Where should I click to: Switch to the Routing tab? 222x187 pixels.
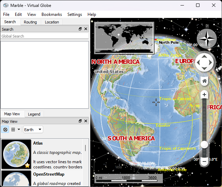pyautogui.click(x=30, y=22)
